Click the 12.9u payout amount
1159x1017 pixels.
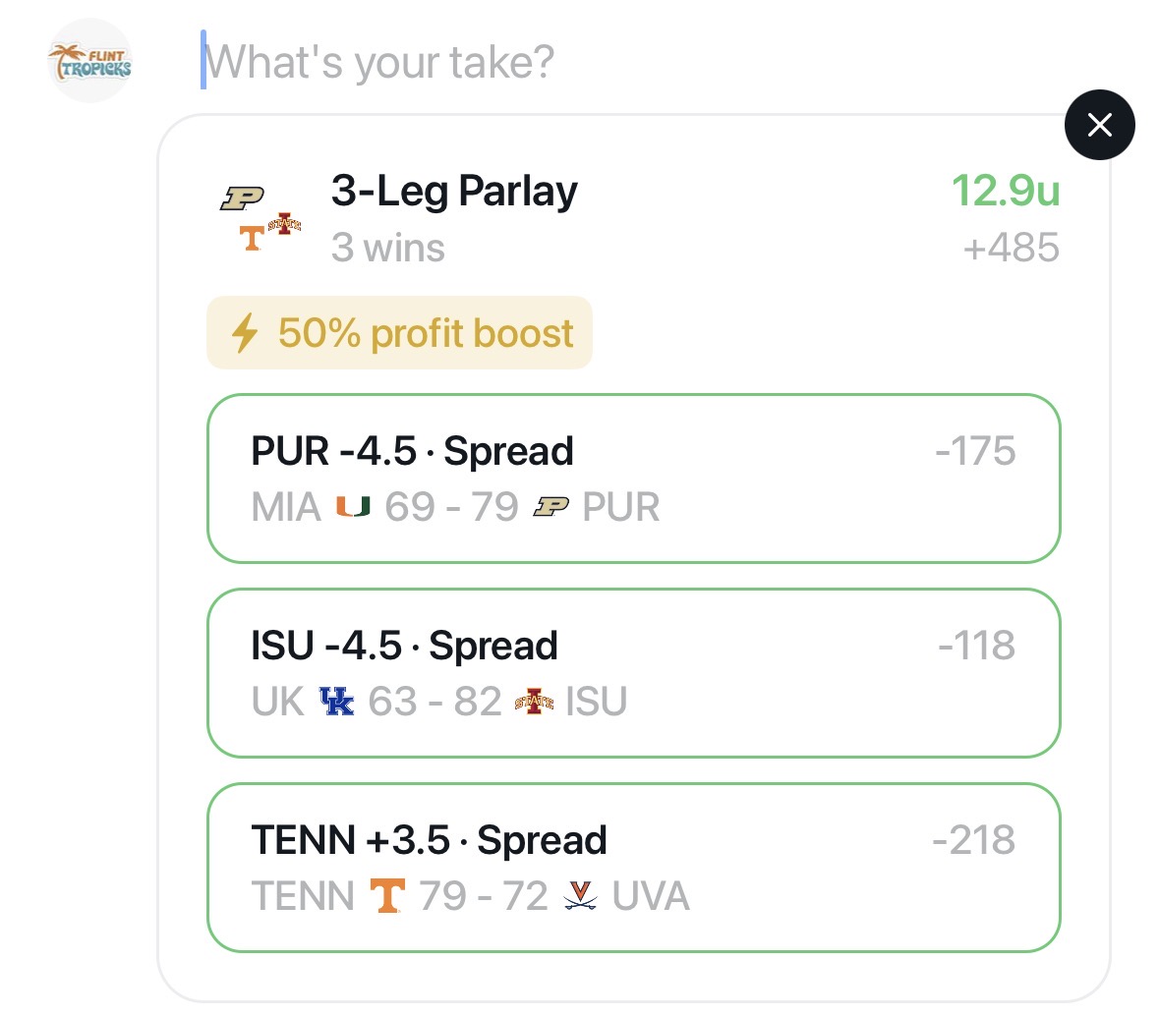pyautogui.click(x=1005, y=191)
